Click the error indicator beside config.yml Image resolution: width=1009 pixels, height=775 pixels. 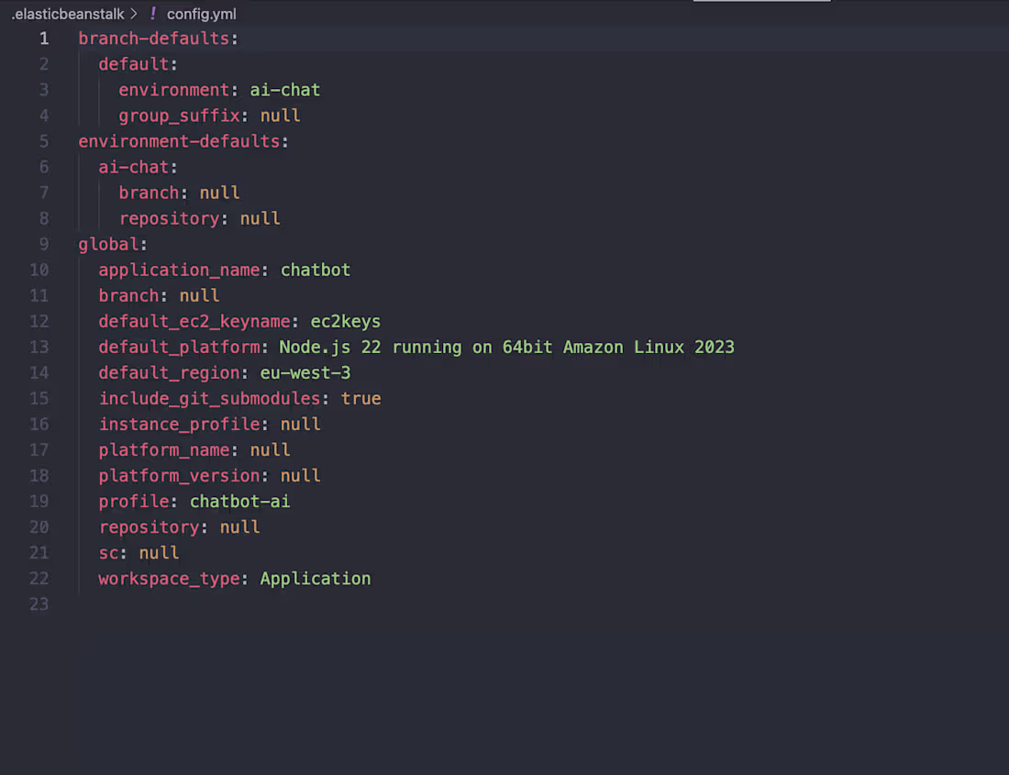[x=152, y=14]
